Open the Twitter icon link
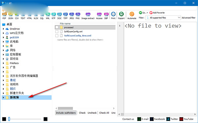This screenshot has width=198, height=123. pyautogui.click(x=168, y=119)
